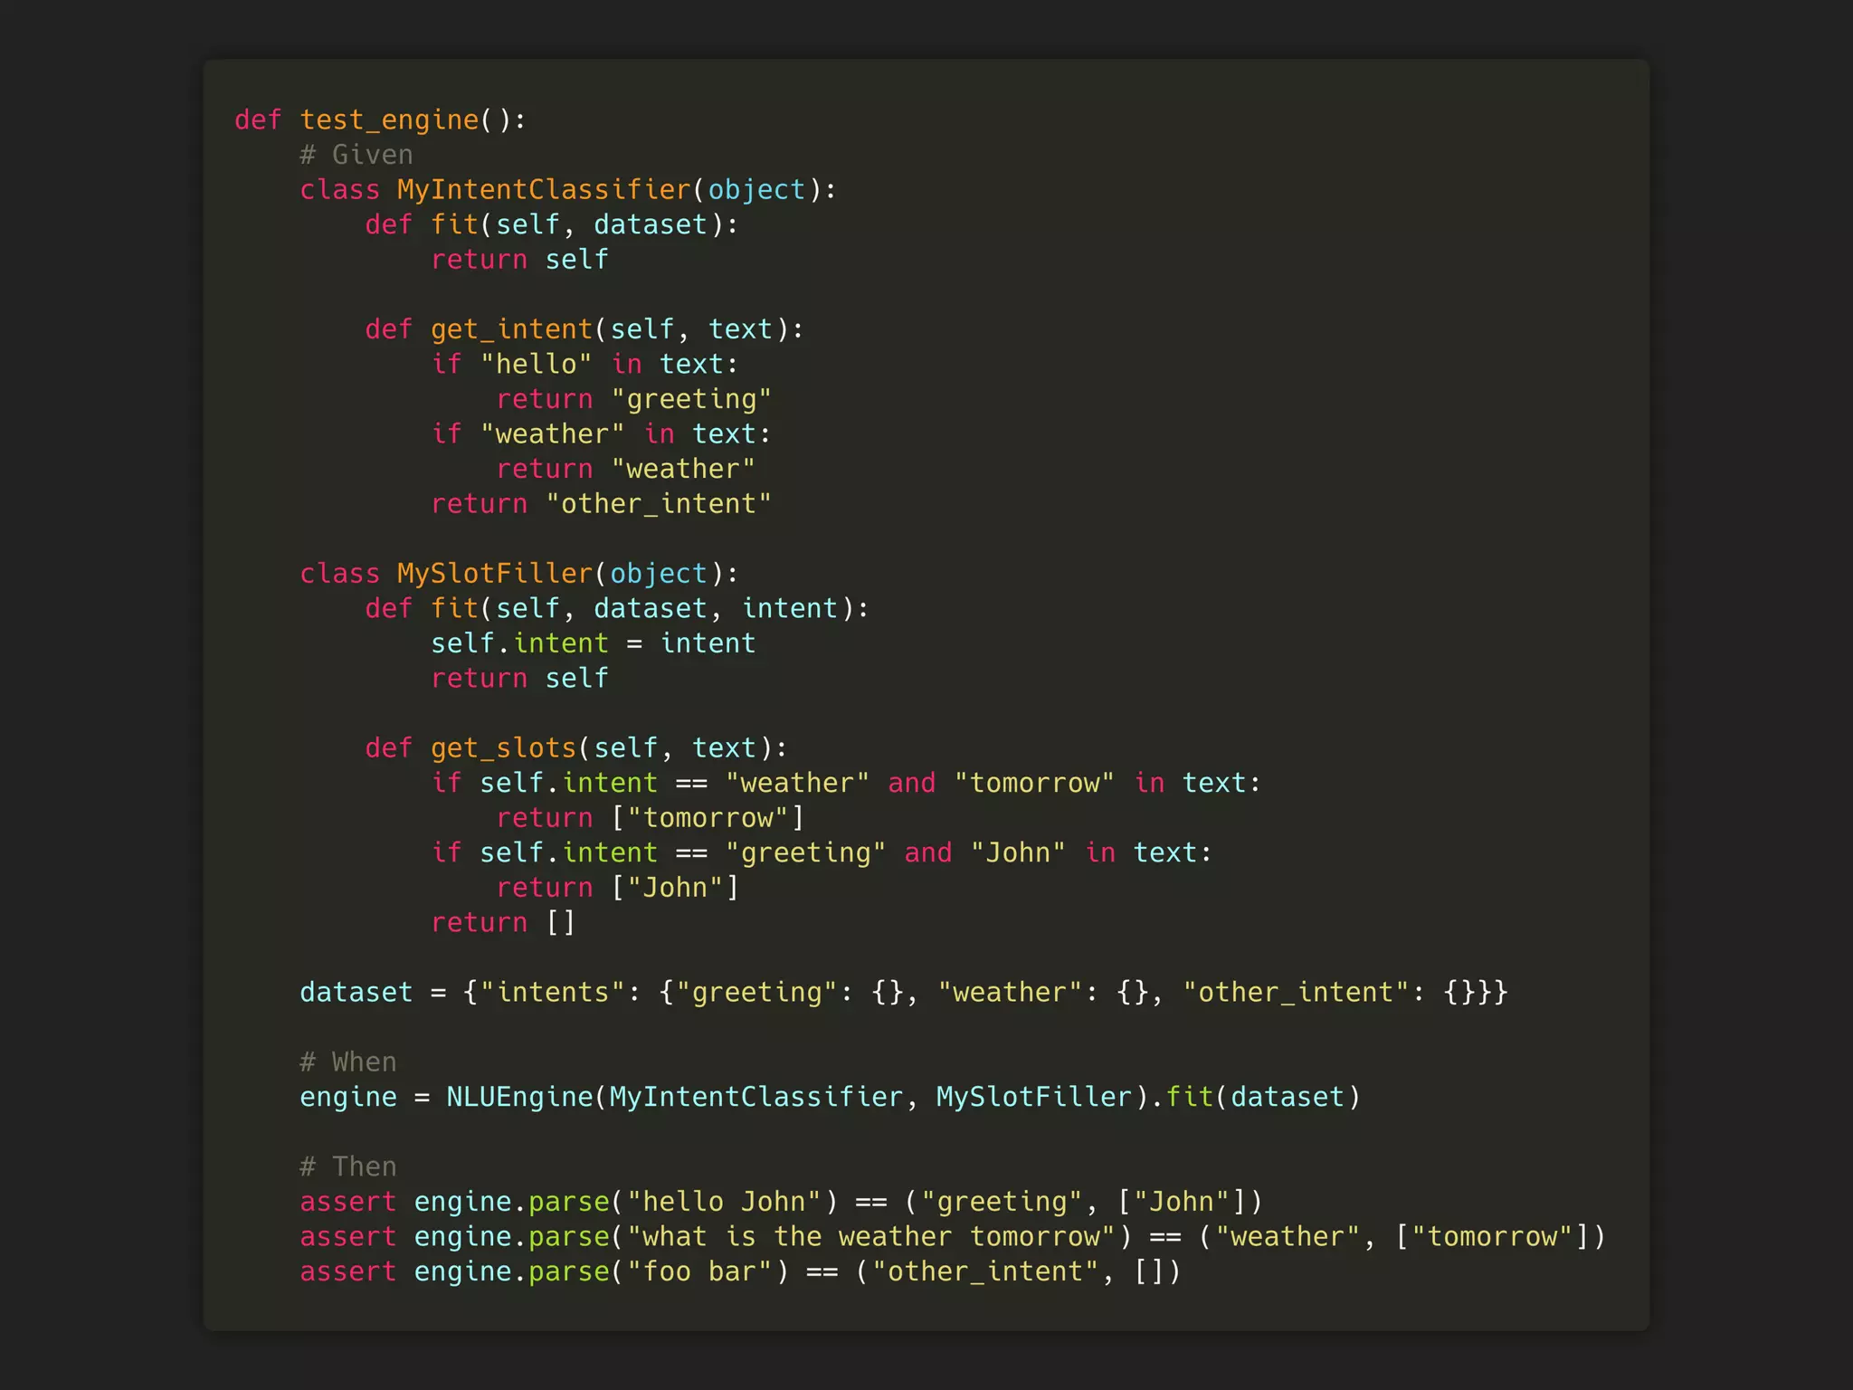The image size is (1853, 1390).
Task: Click the test_engine function name
Action: click(389, 119)
